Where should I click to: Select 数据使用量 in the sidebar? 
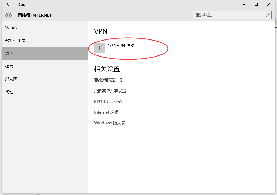(x=45, y=41)
